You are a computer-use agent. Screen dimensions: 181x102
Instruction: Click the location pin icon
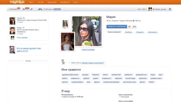tap(134, 21)
